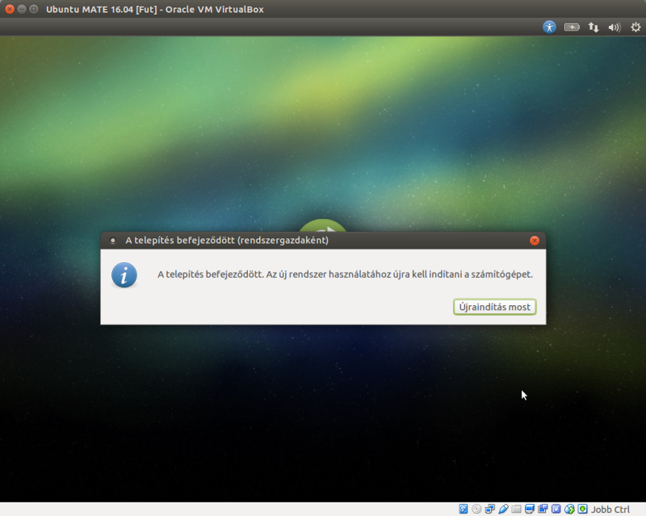Screen dimensions: 646x516
Task: Close the VirtualBox VM window
Action: (x=10, y=9)
